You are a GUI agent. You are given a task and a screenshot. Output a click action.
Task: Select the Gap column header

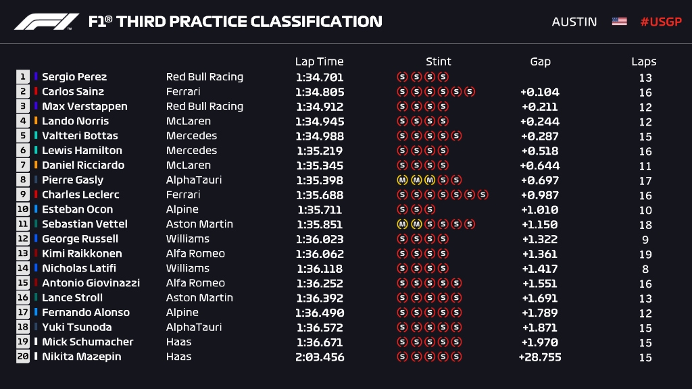pos(540,61)
